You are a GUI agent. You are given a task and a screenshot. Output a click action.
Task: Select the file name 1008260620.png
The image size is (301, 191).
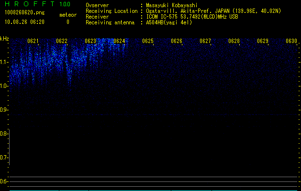click(x=25, y=12)
